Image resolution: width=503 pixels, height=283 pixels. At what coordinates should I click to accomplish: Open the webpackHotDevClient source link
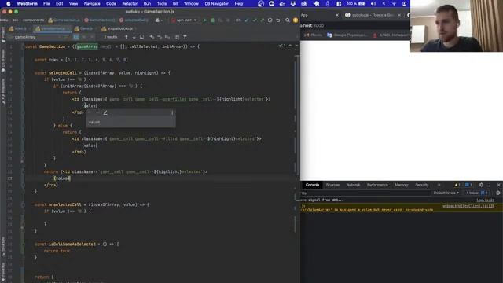coord(468,206)
